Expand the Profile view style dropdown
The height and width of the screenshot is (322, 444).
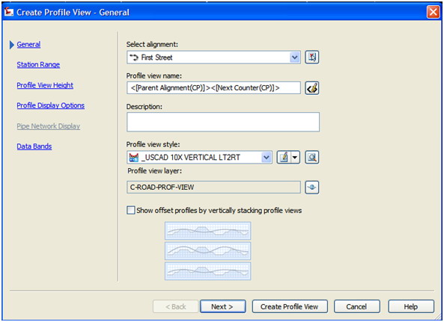[x=266, y=158]
